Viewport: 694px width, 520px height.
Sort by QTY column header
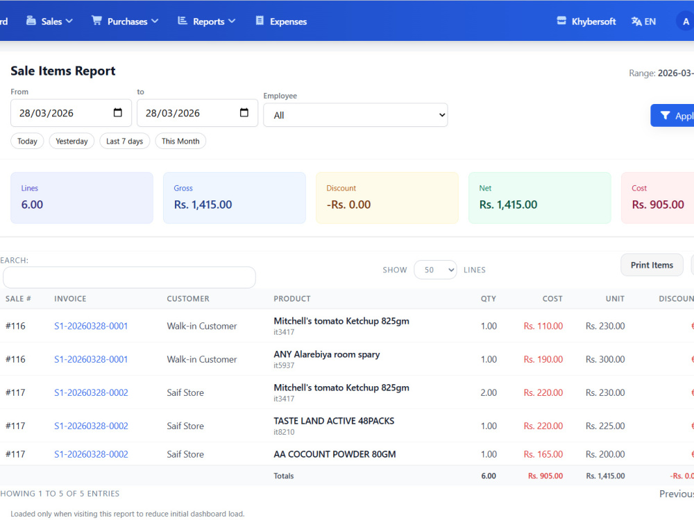pos(489,299)
